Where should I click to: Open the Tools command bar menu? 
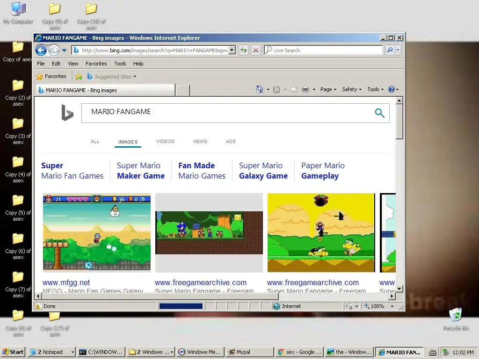tap(376, 89)
